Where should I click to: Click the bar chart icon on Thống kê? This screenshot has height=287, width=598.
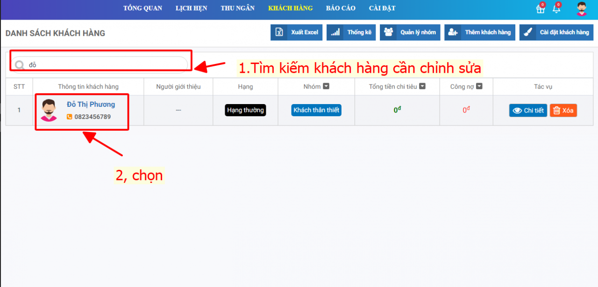335,32
